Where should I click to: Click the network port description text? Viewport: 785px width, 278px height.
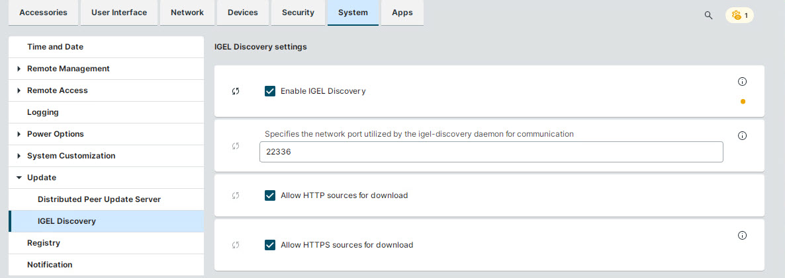[x=419, y=134]
